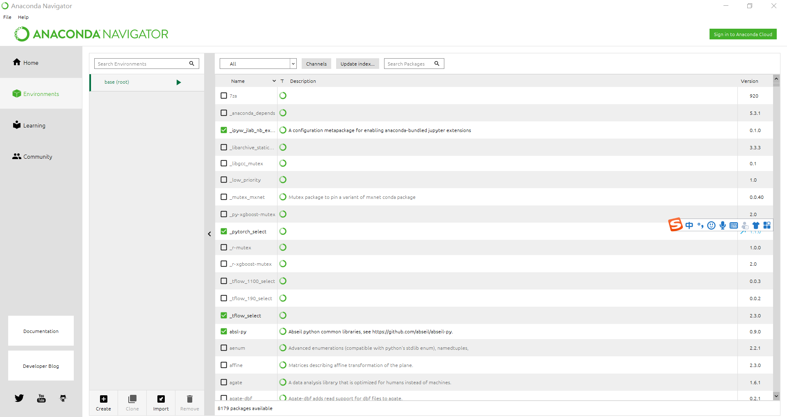Click Sign in to Anaconda Cloud

(x=743, y=34)
